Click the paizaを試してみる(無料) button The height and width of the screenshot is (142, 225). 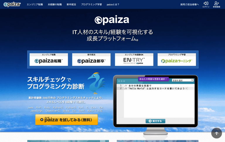(x=67, y=120)
